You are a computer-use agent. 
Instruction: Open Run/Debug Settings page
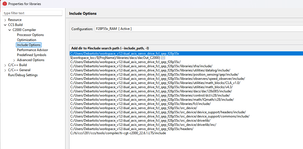coord(23,75)
